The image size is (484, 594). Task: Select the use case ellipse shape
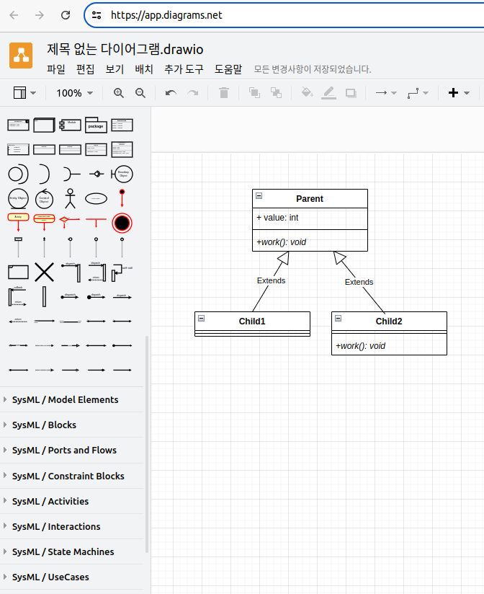coord(96,198)
